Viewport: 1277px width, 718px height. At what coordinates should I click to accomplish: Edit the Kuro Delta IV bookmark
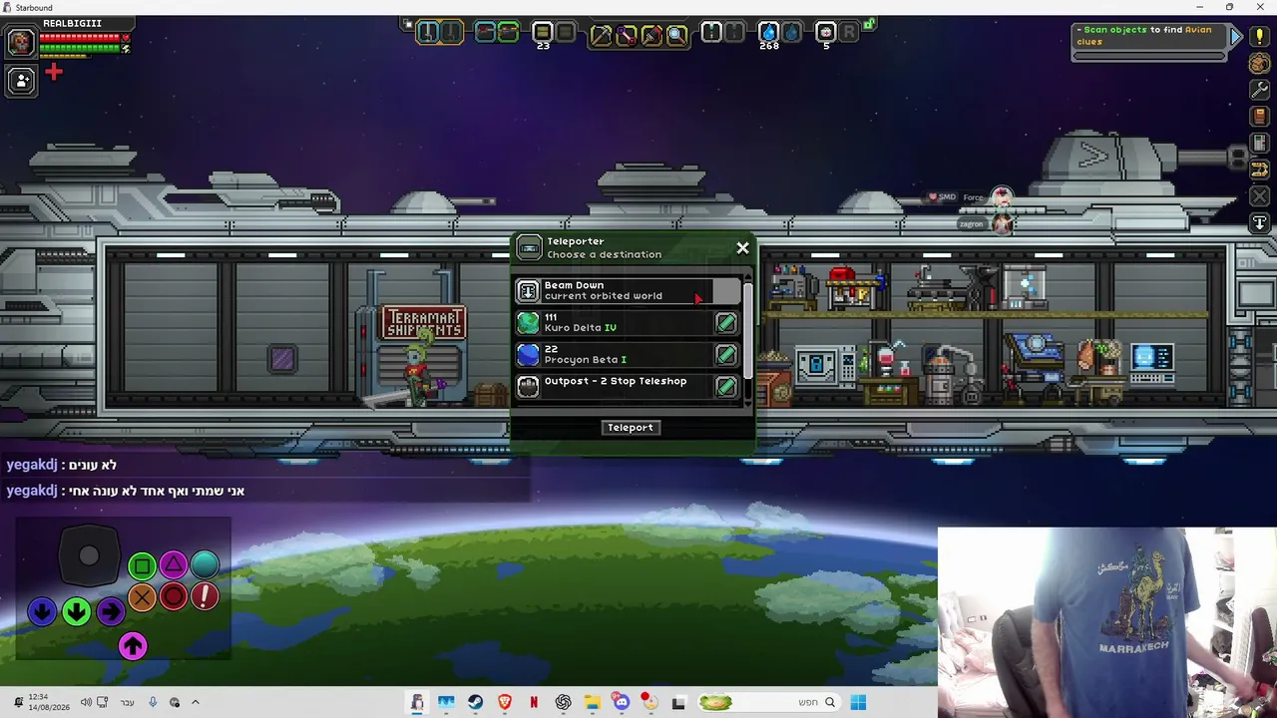[x=726, y=323]
